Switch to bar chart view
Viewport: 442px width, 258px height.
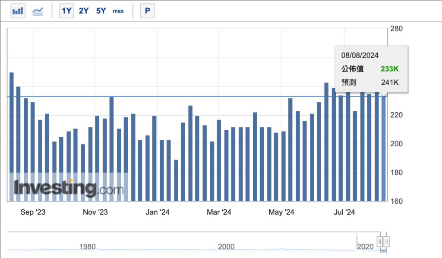point(18,11)
